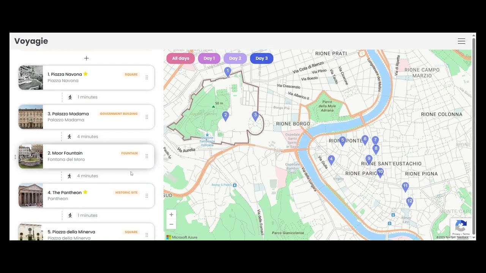Zoom out the map with minus button
The image size is (486, 273).
(x=171, y=224)
